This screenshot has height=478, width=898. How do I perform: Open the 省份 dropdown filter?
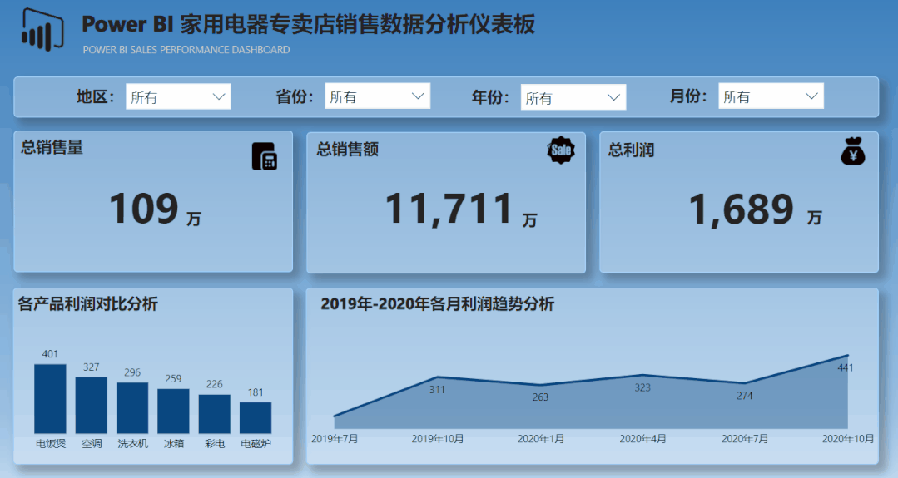tap(377, 96)
